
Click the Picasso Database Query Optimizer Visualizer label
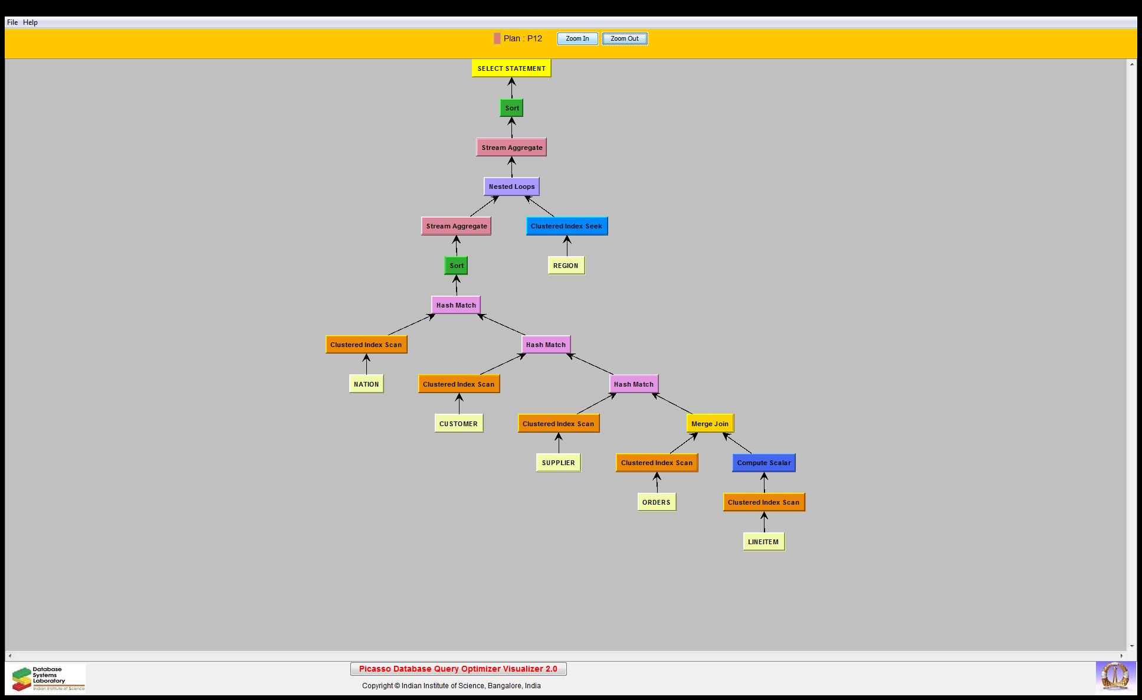pos(458,669)
